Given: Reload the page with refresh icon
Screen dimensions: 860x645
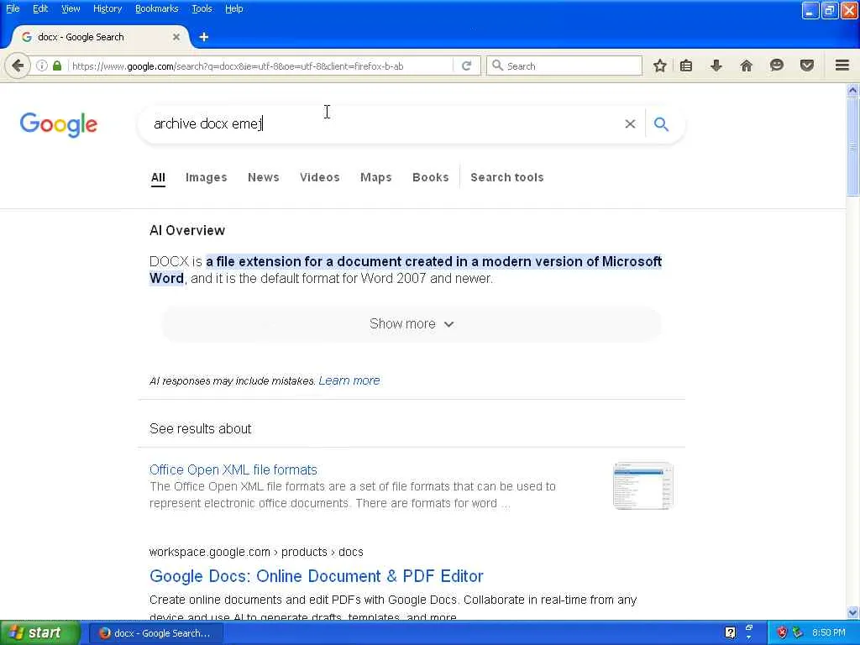Looking at the screenshot, I should pos(467,66).
